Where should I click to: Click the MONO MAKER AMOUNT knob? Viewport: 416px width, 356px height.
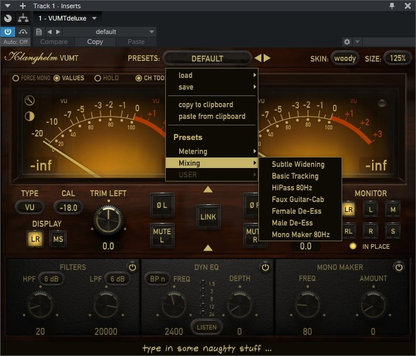[x=373, y=306]
